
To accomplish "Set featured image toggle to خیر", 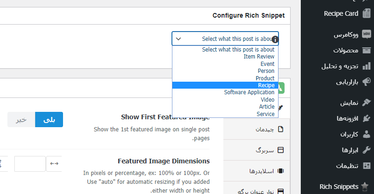I will click(x=21, y=119).
